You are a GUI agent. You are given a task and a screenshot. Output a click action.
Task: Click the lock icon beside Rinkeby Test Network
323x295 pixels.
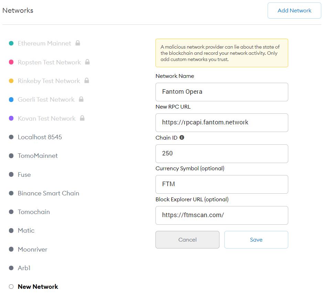click(x=87, y=81)
